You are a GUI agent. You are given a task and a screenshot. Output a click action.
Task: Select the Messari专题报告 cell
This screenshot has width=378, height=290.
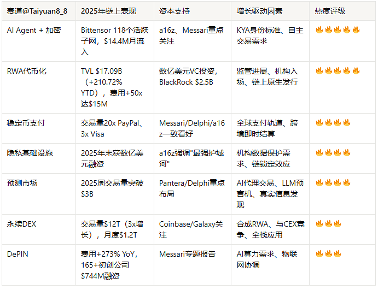(x=187, y=254)
